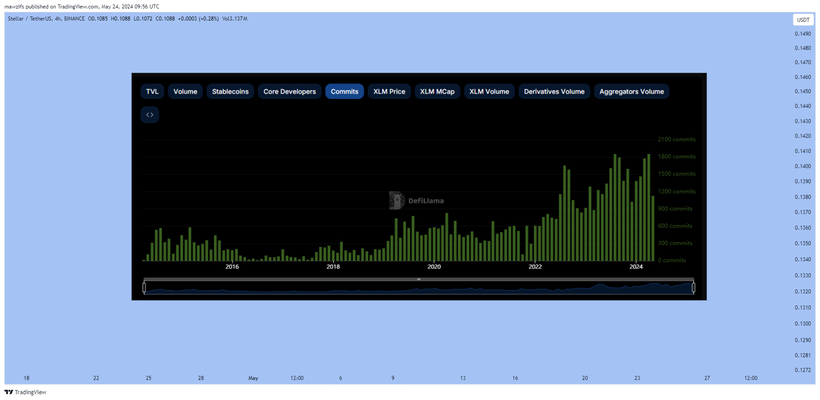The image size is (820, 400).
Task: Click the embed code brackets icon
Action: point(150,115)
